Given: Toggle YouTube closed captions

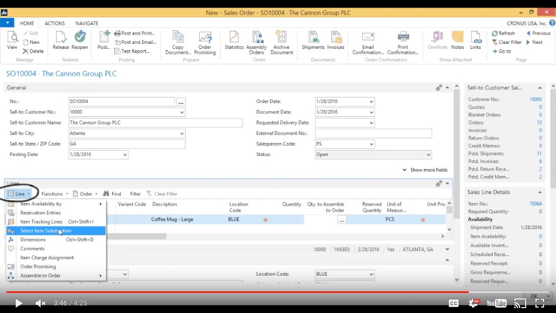Looking at the screenshot, I should pyautogui.click(x=454, y=303).
